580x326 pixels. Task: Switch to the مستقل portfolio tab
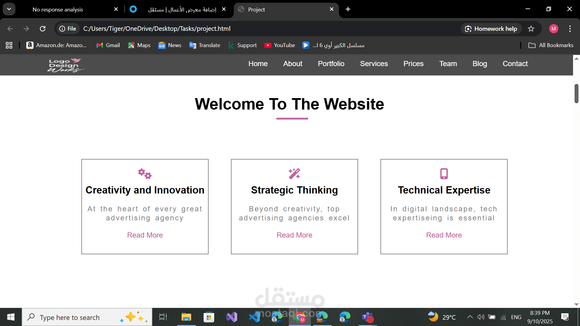pyautogui.click(x=182, y=10)
